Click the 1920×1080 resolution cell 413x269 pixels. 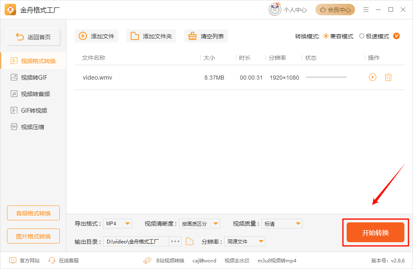(x=284, y=78)
